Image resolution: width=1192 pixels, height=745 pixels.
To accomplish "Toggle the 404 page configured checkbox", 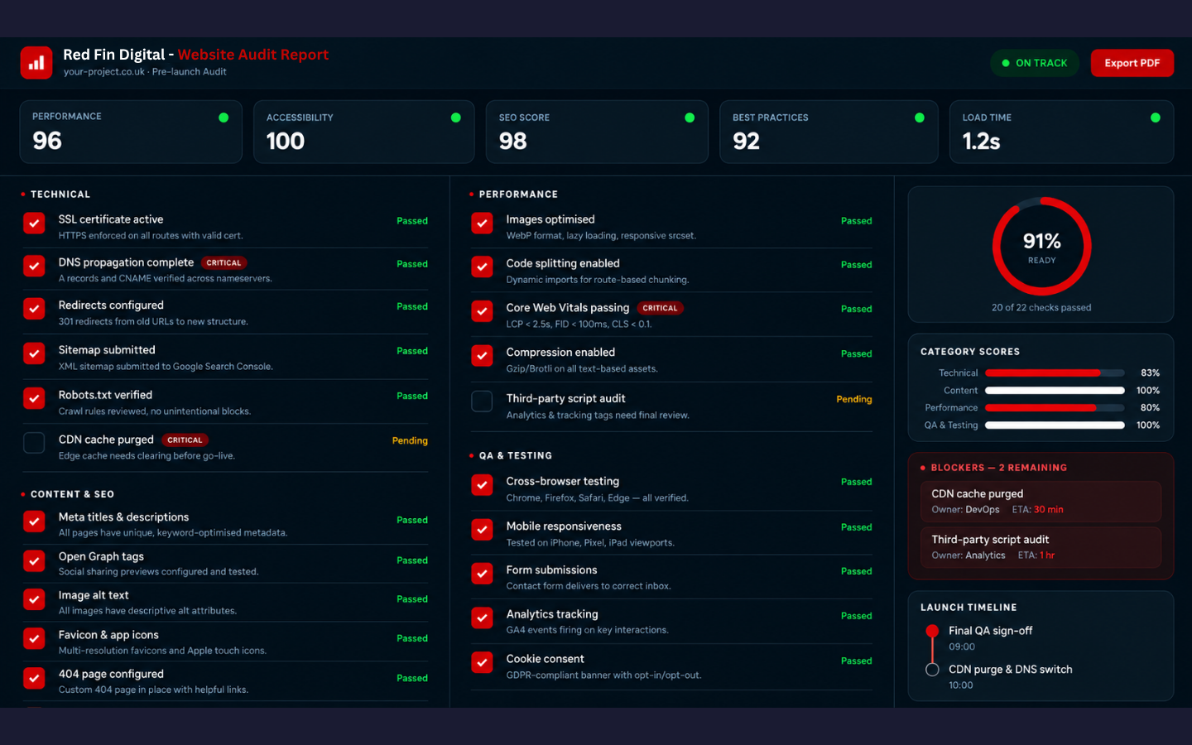I will (34, 679).
